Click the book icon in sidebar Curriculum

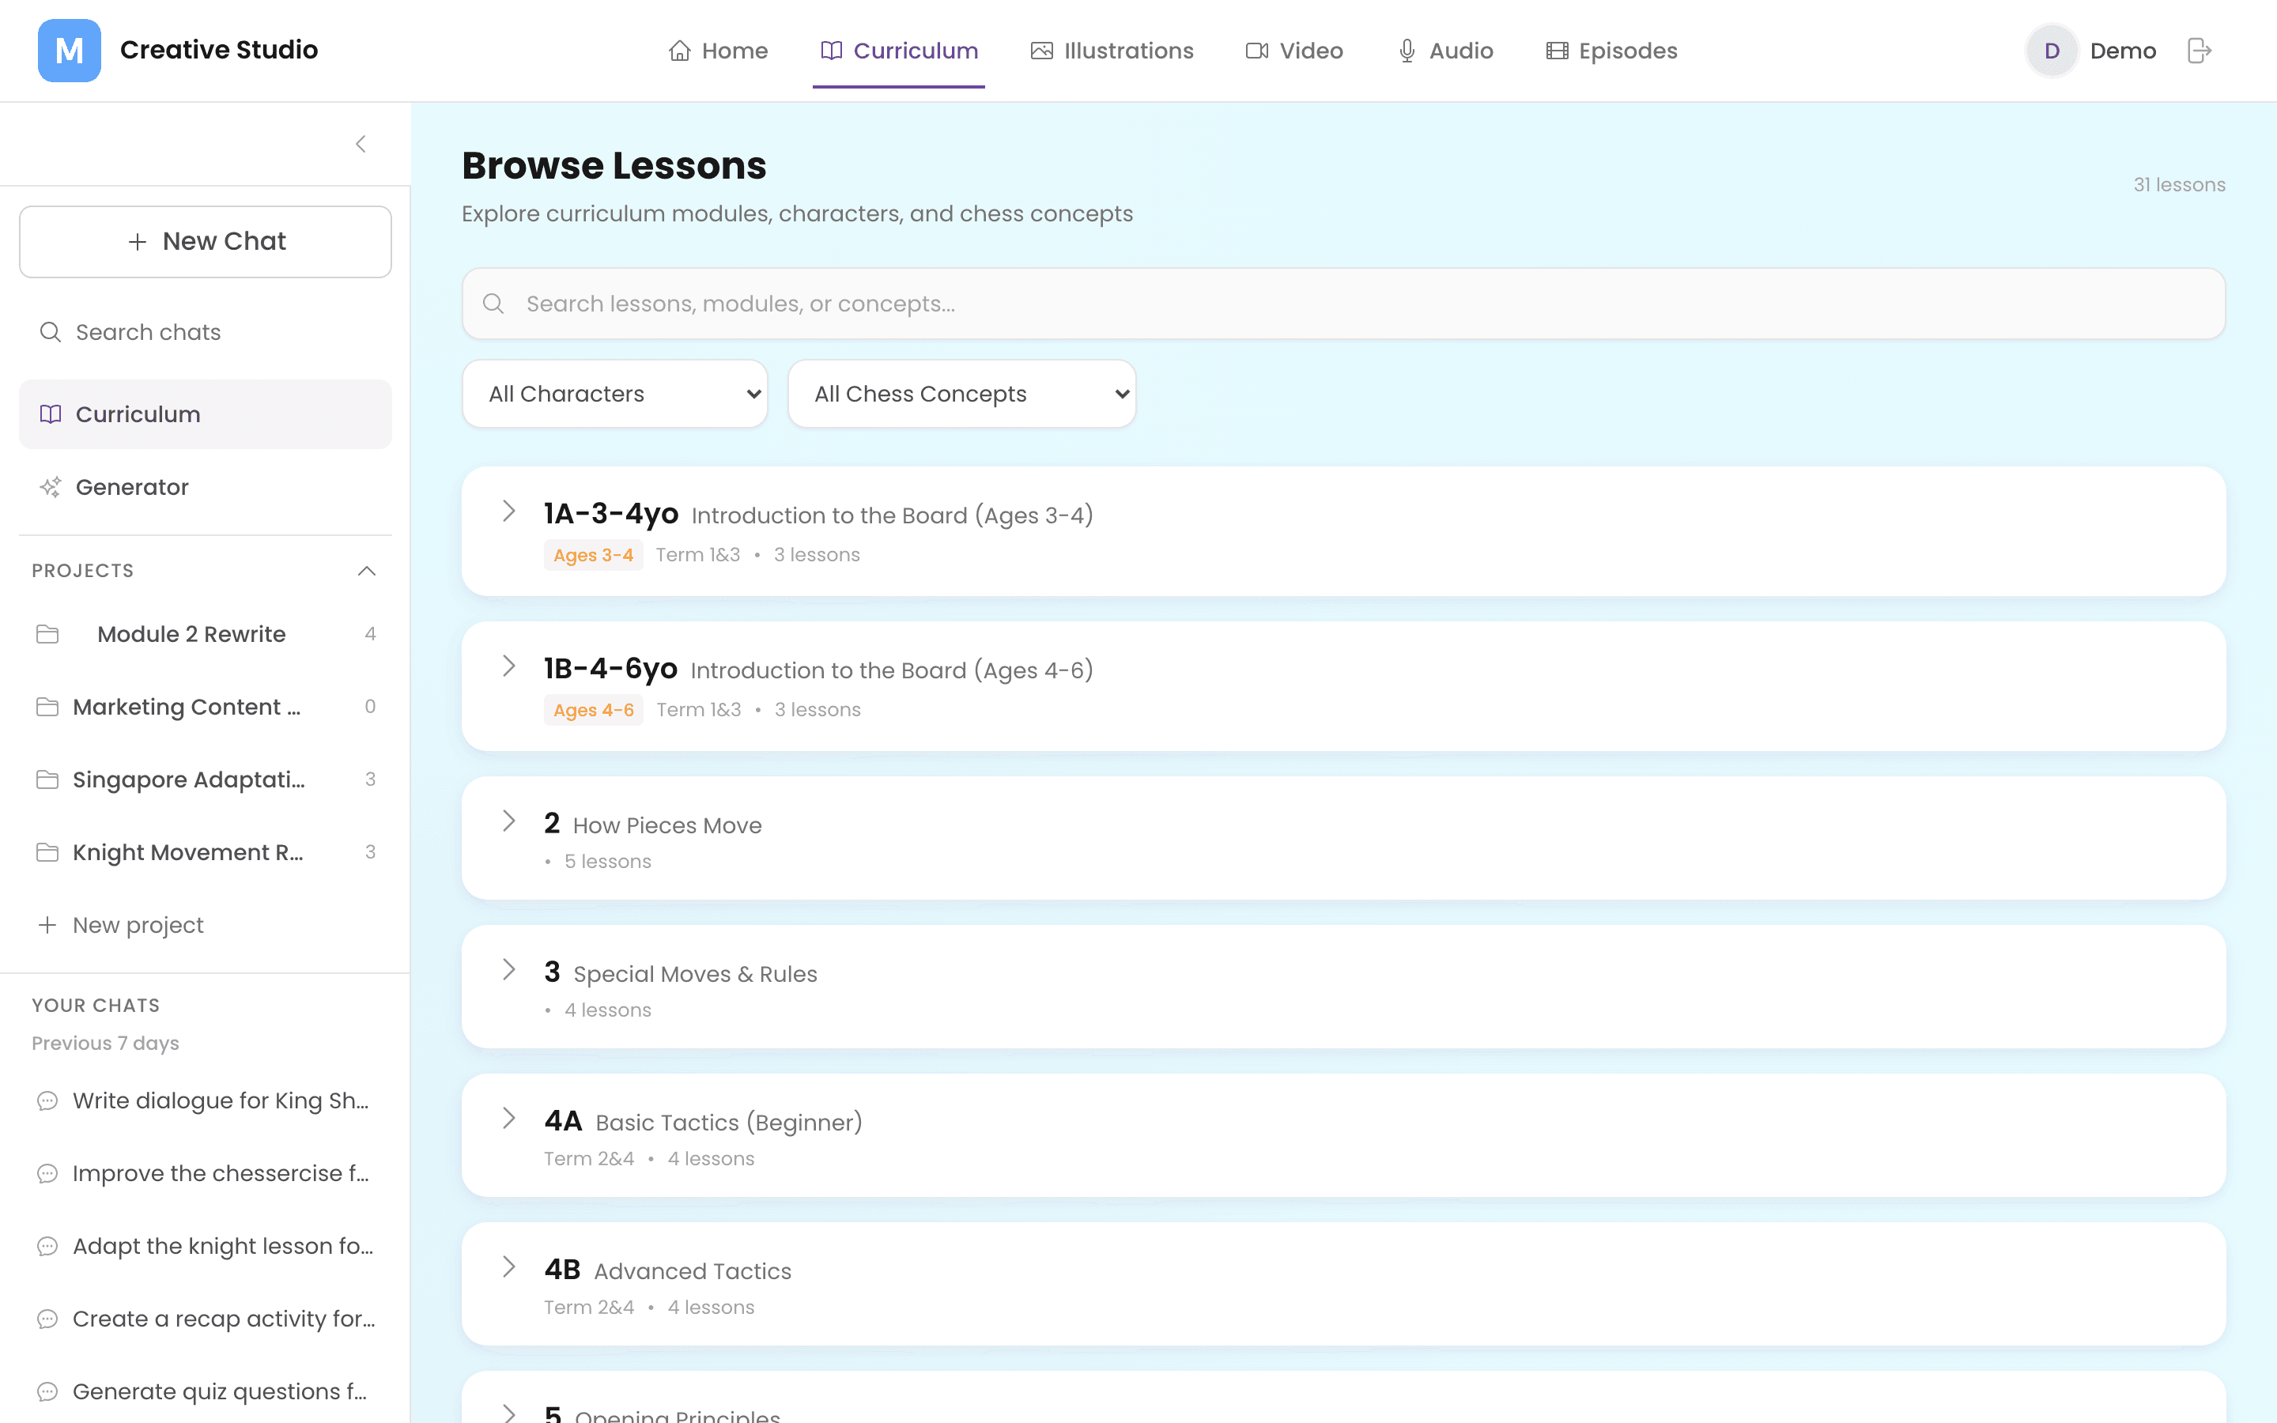(x=51, y=414)
